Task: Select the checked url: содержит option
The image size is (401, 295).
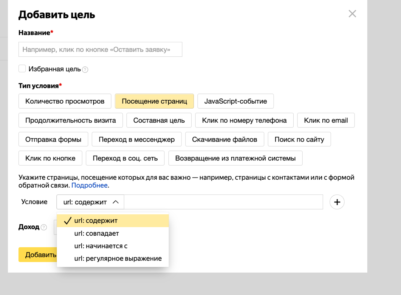Action: 96,221
